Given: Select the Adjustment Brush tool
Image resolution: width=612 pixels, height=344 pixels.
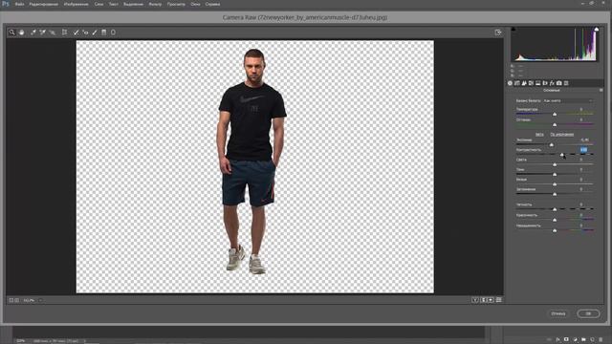Looking at the screenshot, I should (95, 32).
